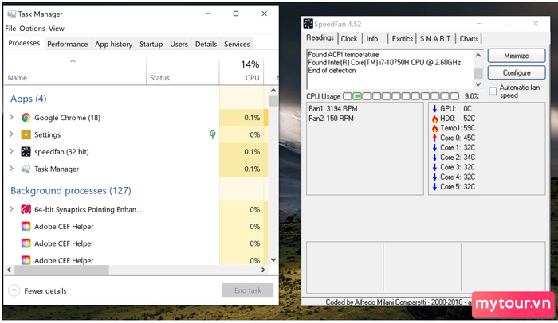The image size is (558, 323).
Task: Click the horizontal scrollbar thumb in Task Manager
Action: (x=61, y=270)
